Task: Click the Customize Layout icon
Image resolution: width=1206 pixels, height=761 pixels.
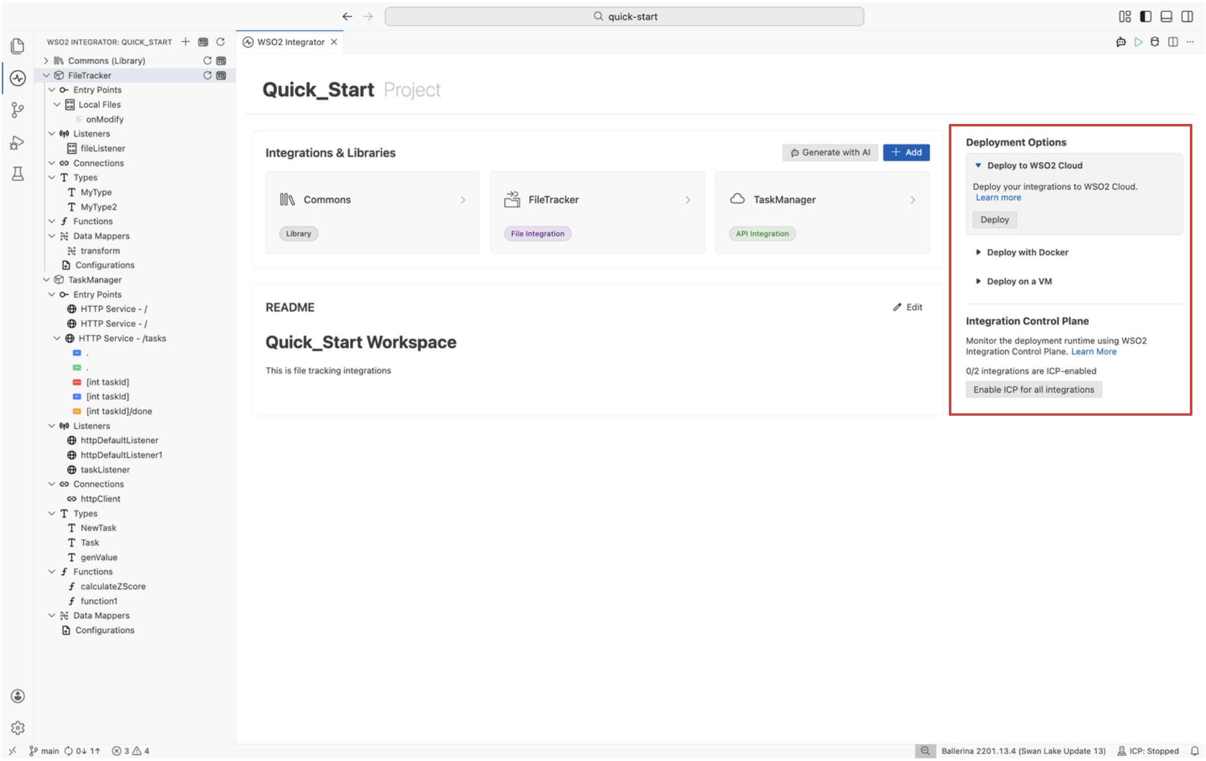Action: click(x=1125, y=17)
